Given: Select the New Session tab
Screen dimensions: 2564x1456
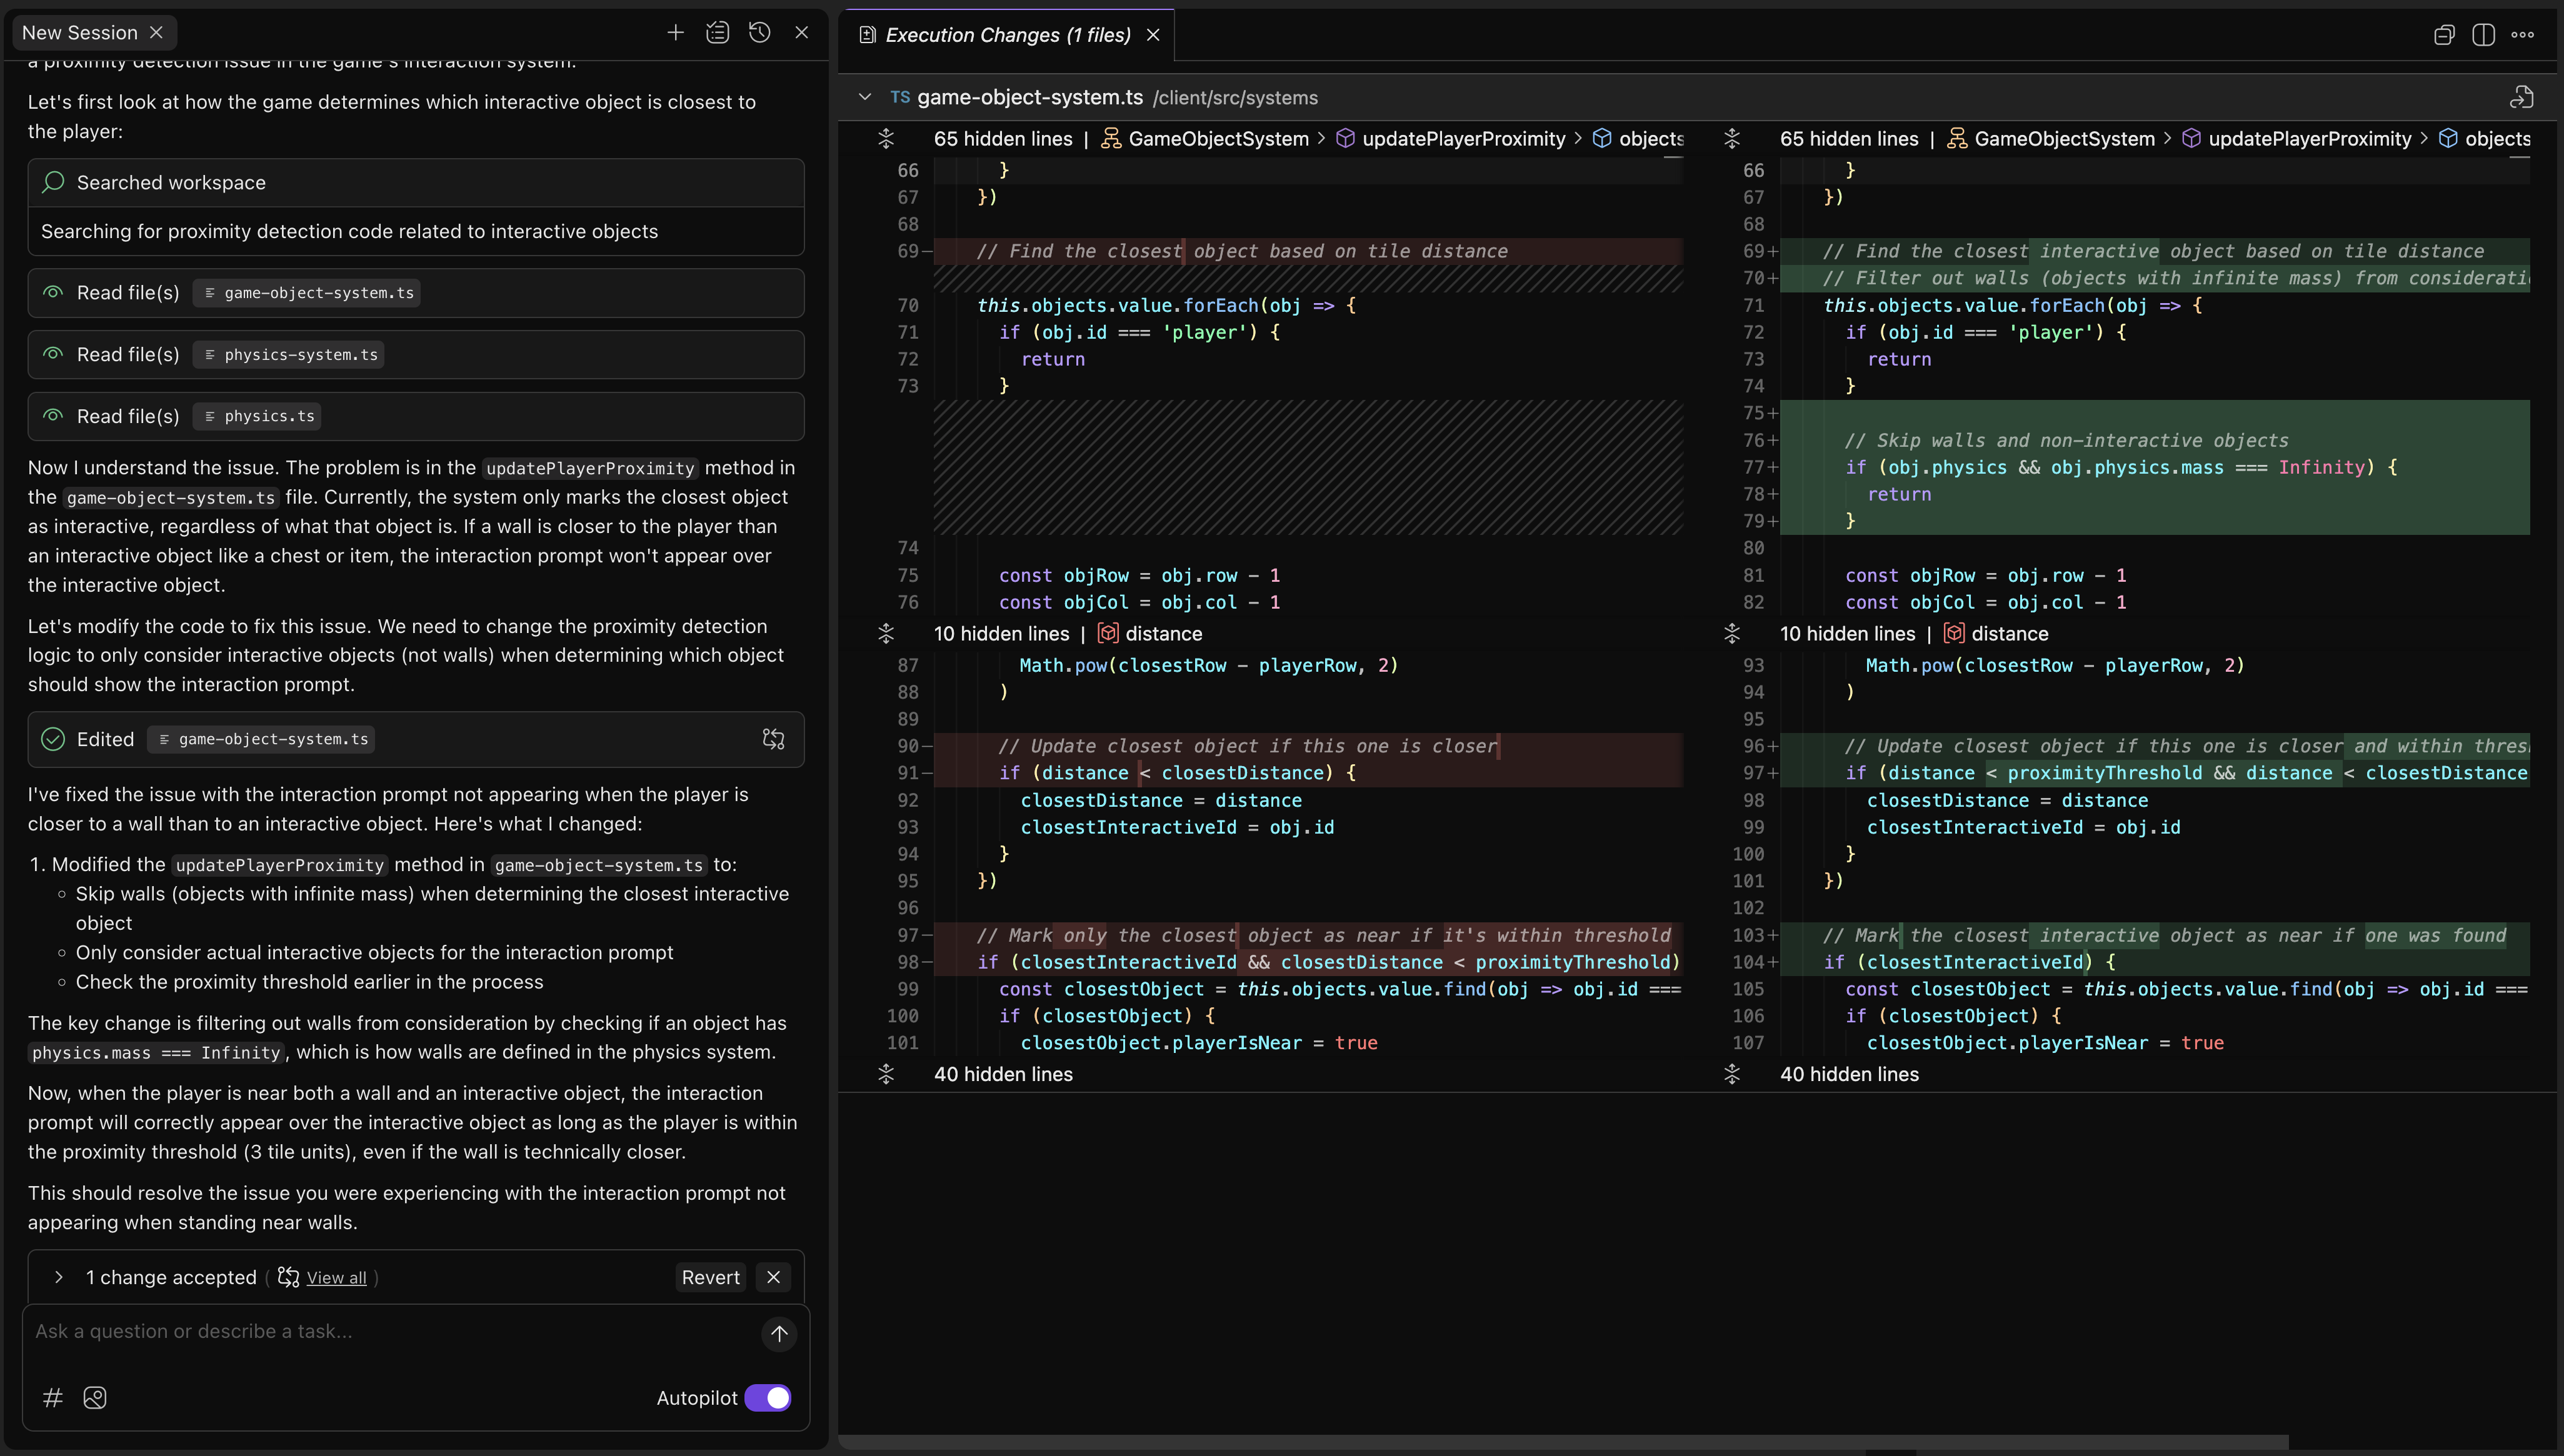Looking at the screenshot, I should (80, 33).
